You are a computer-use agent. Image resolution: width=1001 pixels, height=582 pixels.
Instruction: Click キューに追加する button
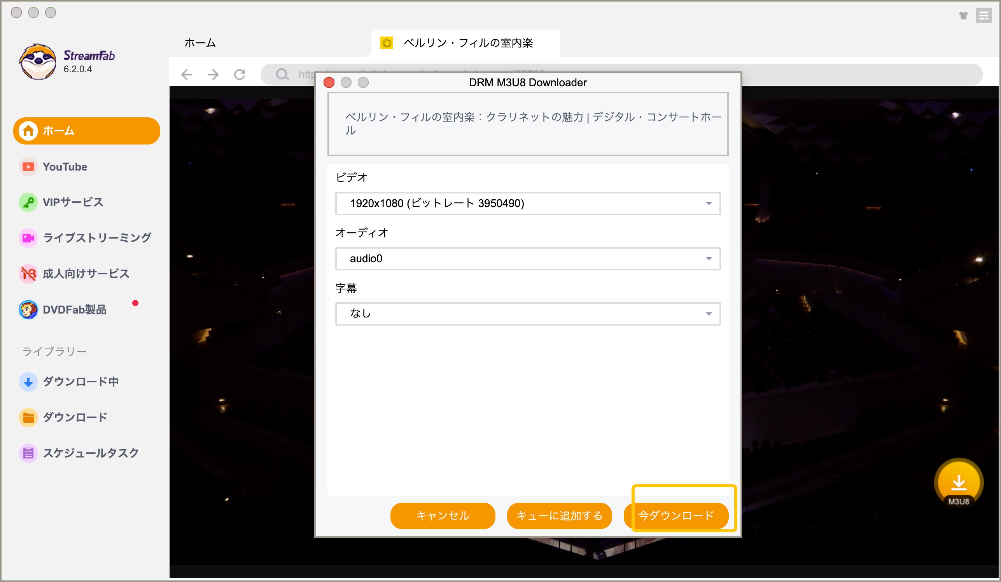click(559, 516)
